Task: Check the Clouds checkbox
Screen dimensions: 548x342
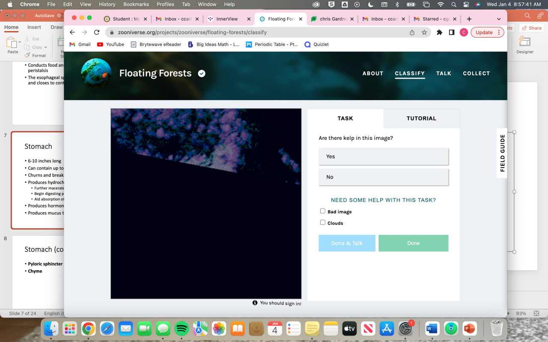Action: point(323,222)
